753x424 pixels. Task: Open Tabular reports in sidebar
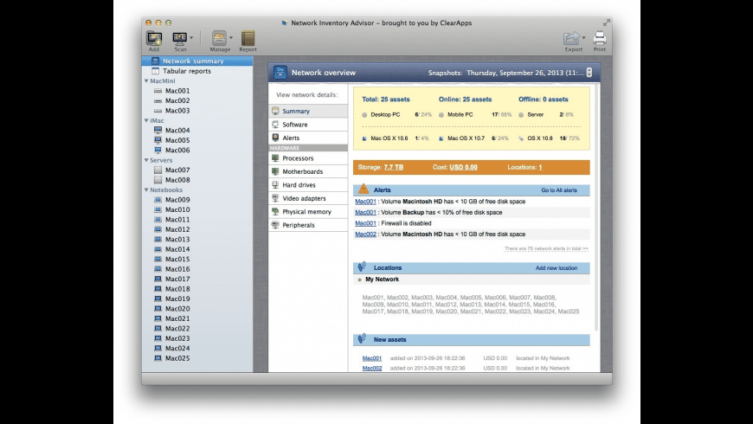[x=187, y=71]
